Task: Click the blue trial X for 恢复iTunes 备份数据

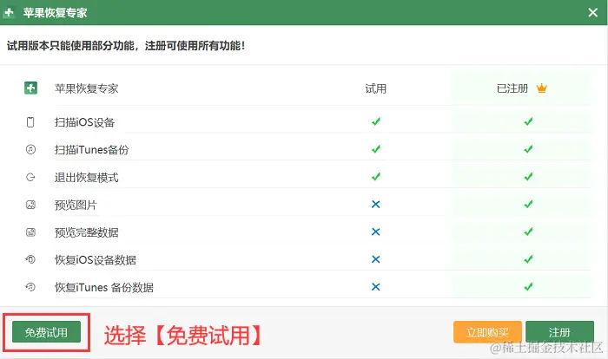Action: (376, 286)
